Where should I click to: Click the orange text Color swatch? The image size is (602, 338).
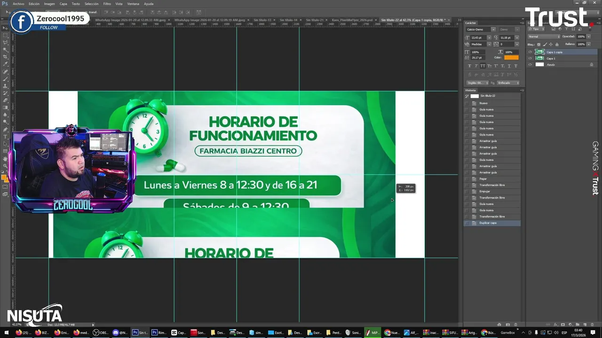tap(511, 57)
